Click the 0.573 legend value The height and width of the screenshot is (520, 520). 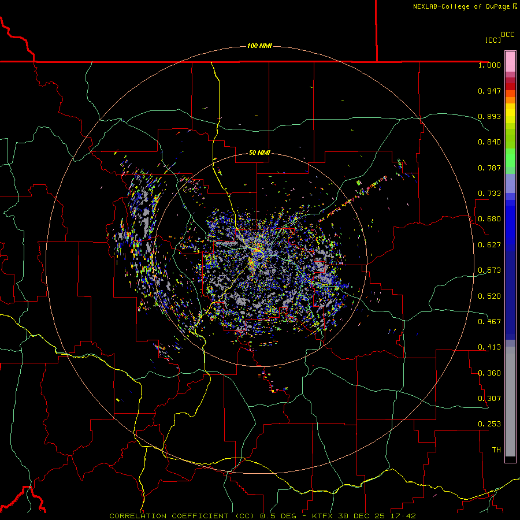coord(489,270)
